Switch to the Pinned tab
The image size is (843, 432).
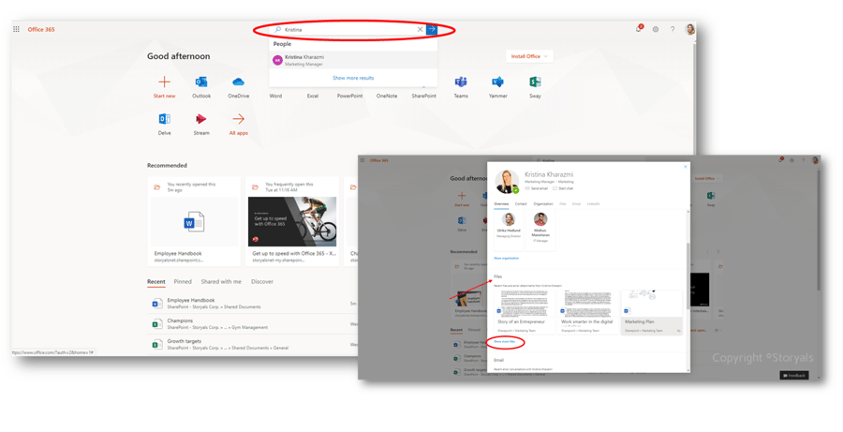click(x=183, y=281)
